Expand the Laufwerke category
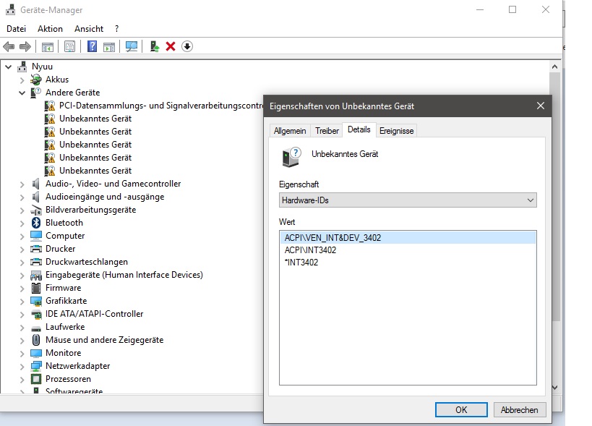The image size is (592, 426). click(x=22, y=328)
